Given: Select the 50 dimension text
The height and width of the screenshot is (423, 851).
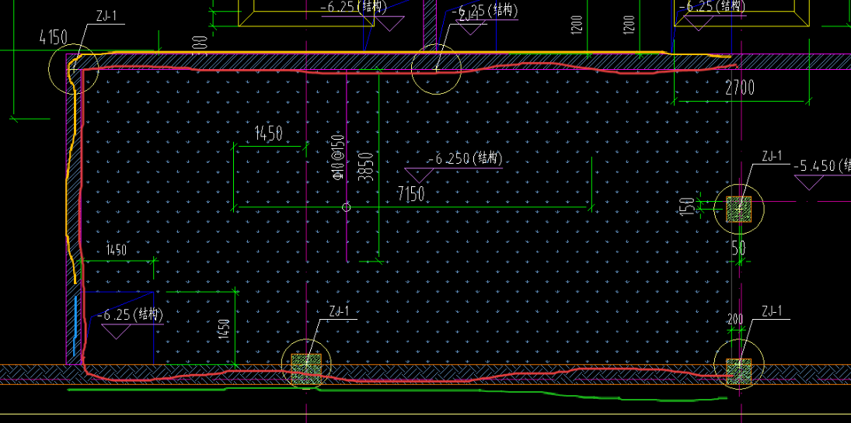Looking at the screenshot, I should tap(738, 248).
